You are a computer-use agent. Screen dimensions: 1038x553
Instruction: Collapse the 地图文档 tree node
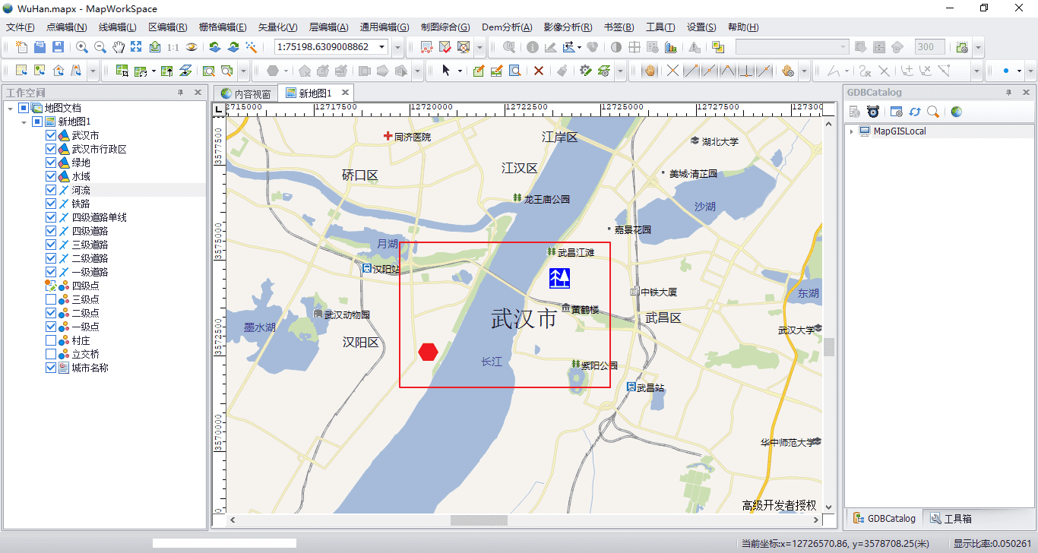coord(10,108)
